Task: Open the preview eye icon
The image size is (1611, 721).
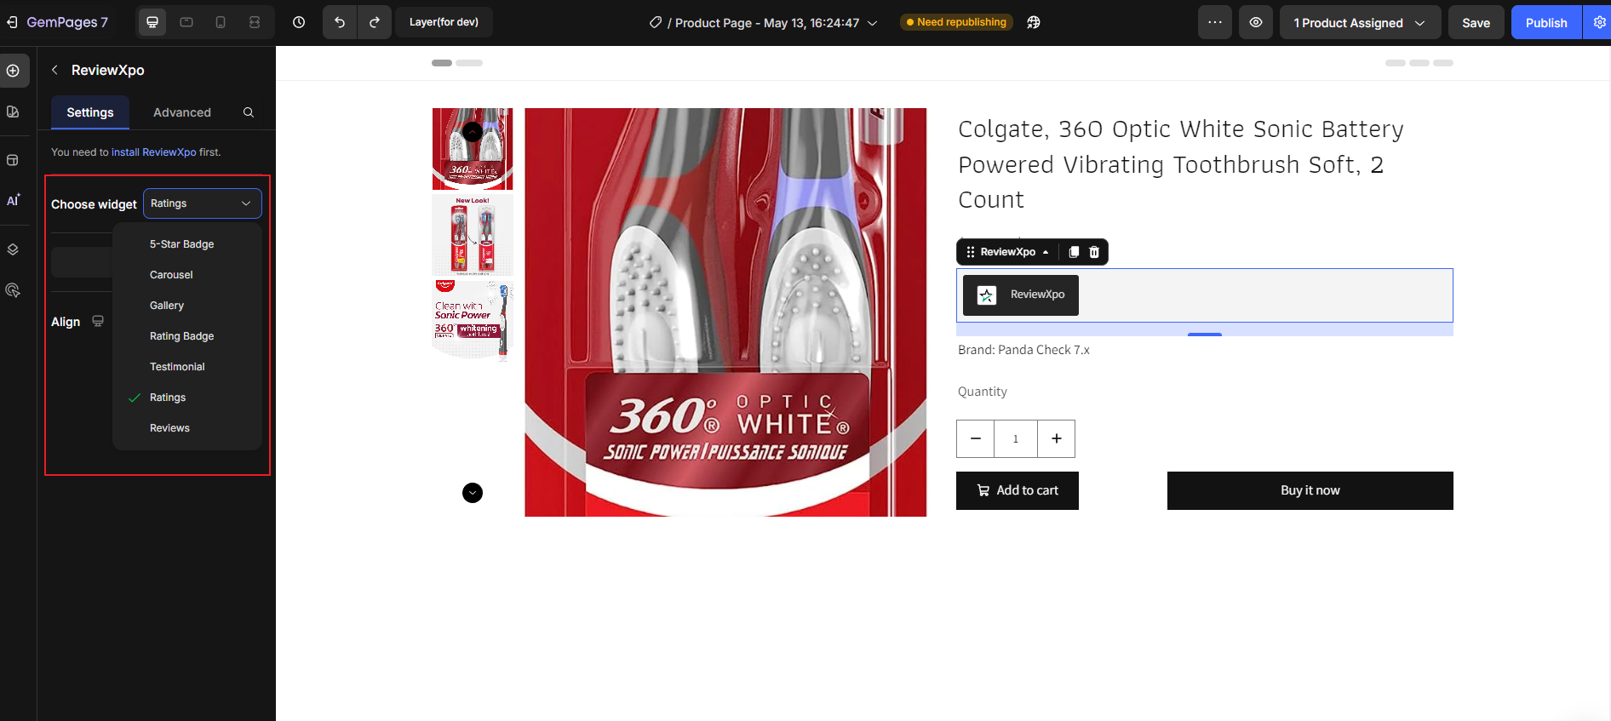Action: [x=1256, y=22]
